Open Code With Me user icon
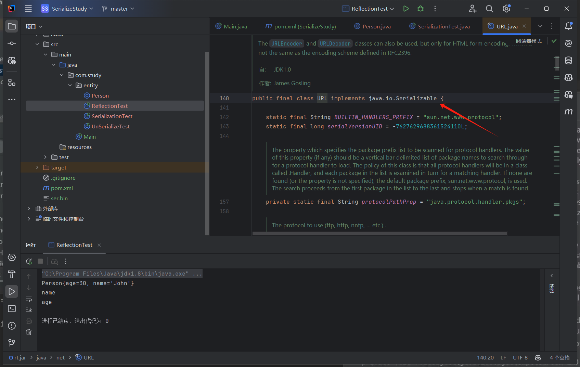The image size is (580, 367). (x=473, y=9)
